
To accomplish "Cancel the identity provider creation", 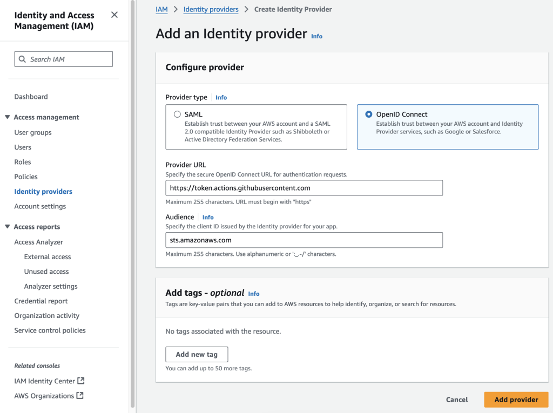I will tap(457, 400).
